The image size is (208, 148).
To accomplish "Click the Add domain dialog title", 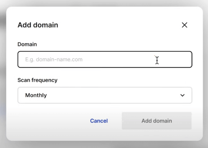I will [x=38, y=25].
